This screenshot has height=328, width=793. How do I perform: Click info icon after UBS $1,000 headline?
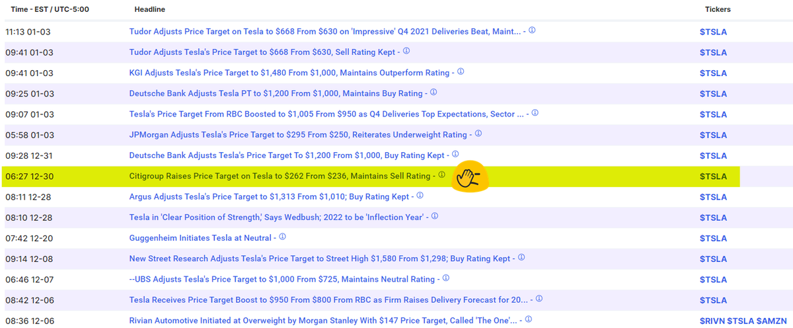coord(446,278)
